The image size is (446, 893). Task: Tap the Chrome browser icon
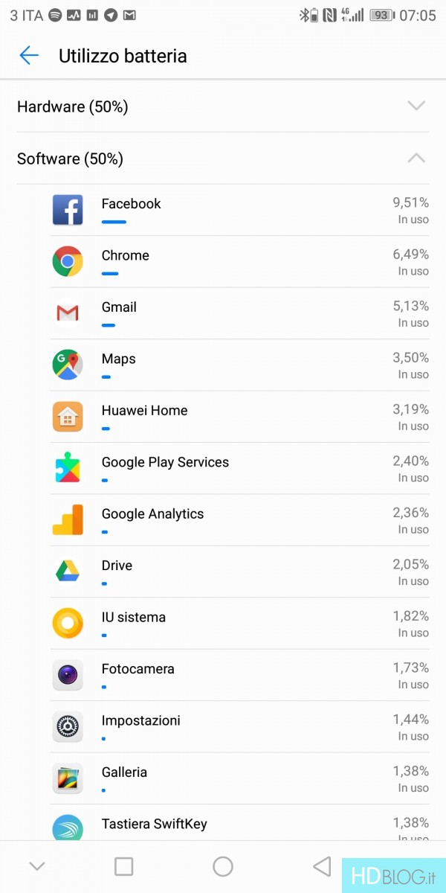coord(68,261)
